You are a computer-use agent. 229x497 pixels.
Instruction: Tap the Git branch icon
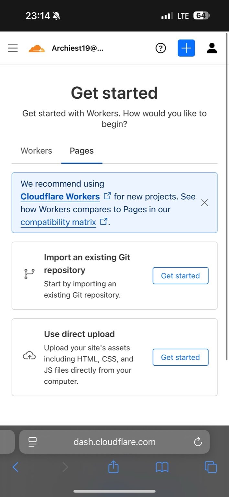(x=29, y=274)
